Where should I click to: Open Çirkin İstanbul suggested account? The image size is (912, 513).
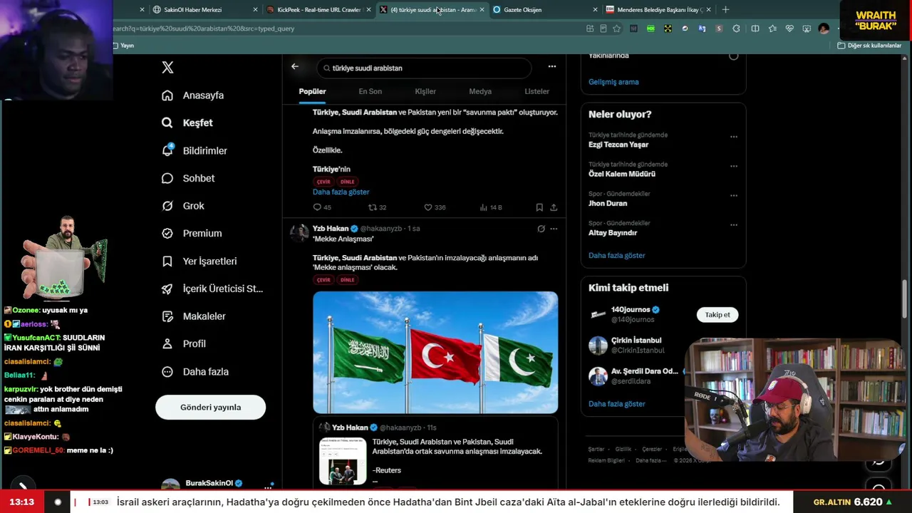[636, 341]
